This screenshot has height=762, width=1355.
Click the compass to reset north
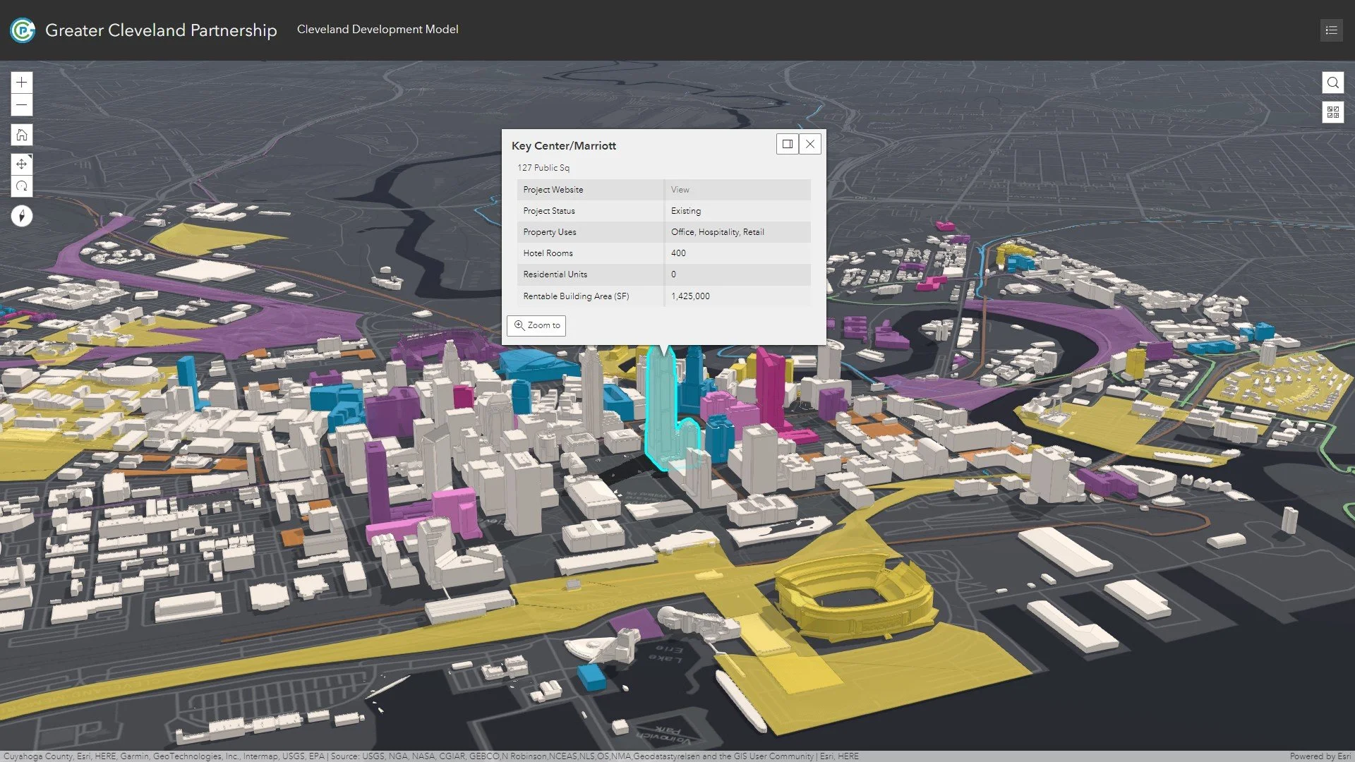tap(22, 216)
